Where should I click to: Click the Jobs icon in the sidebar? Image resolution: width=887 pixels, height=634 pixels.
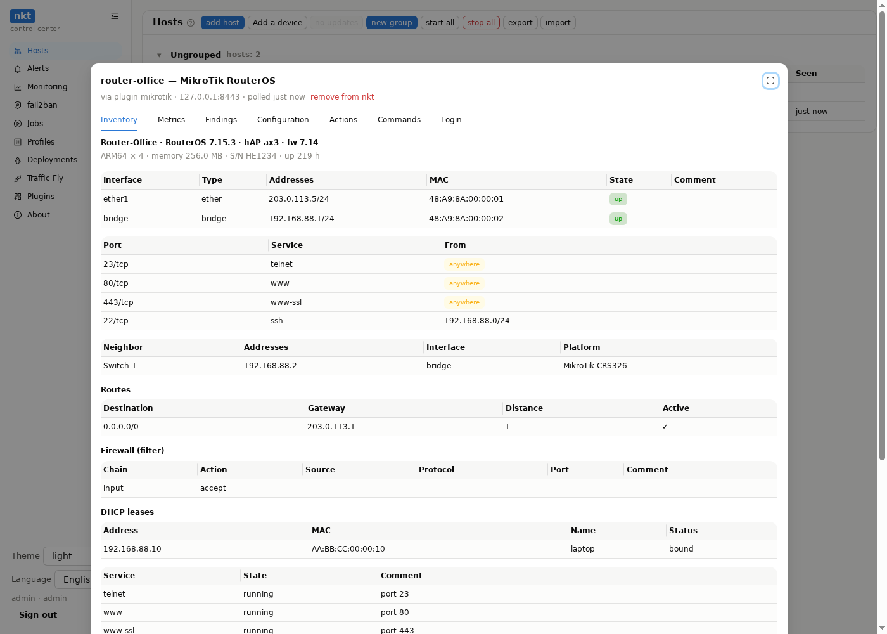click(18, 124)
